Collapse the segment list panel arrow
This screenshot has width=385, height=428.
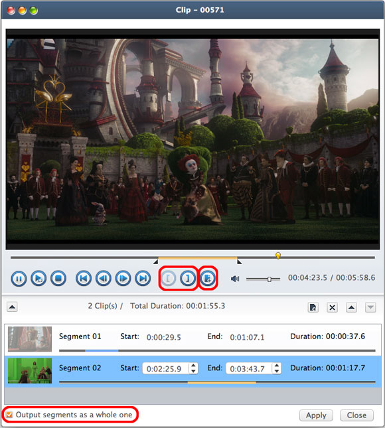point(12,307)
